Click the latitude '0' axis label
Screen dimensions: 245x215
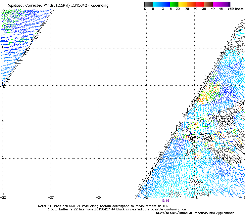[3, 194]
